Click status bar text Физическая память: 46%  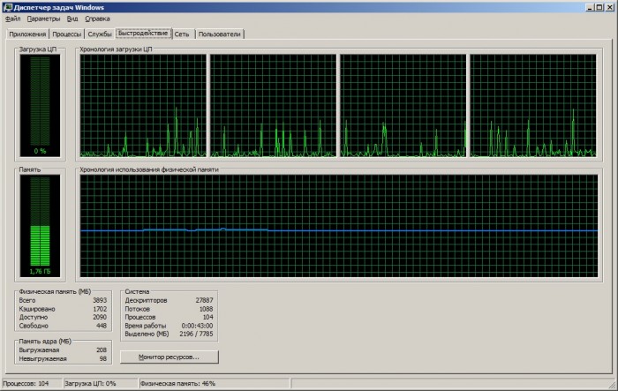tap(177, 384)
